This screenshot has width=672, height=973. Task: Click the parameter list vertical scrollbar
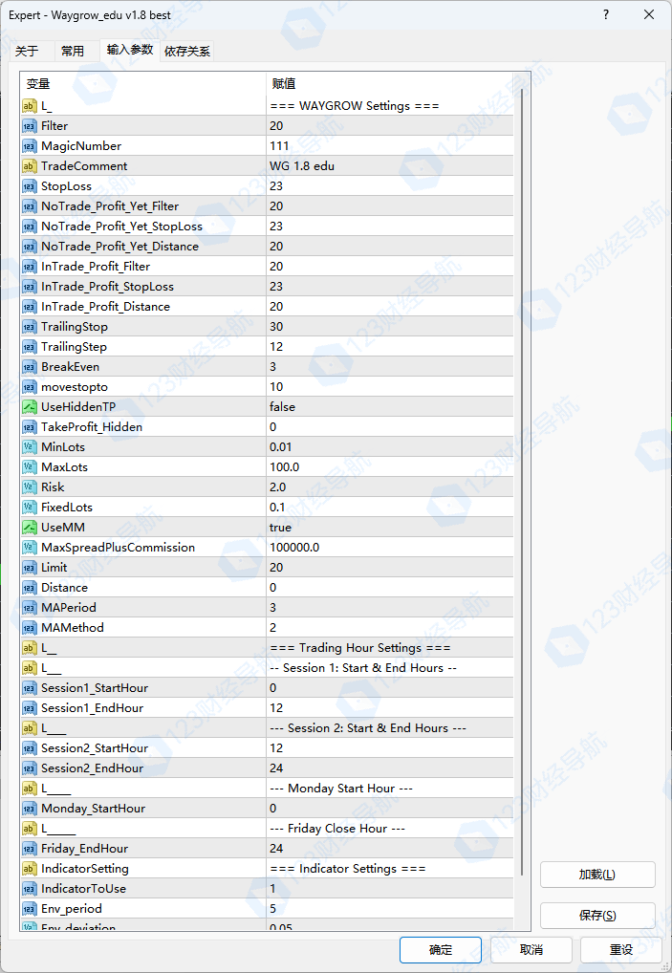(522, 483)
